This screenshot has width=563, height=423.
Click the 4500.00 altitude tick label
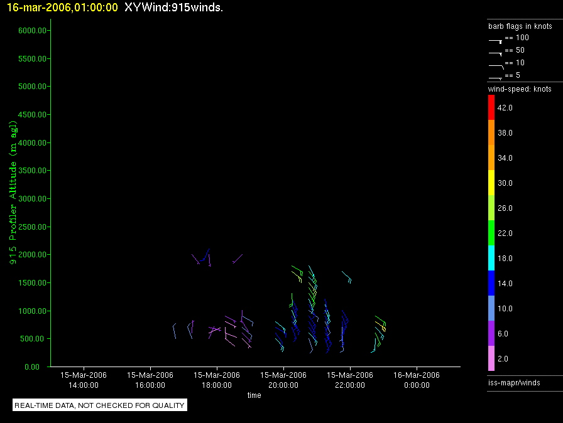pos(32,115)
